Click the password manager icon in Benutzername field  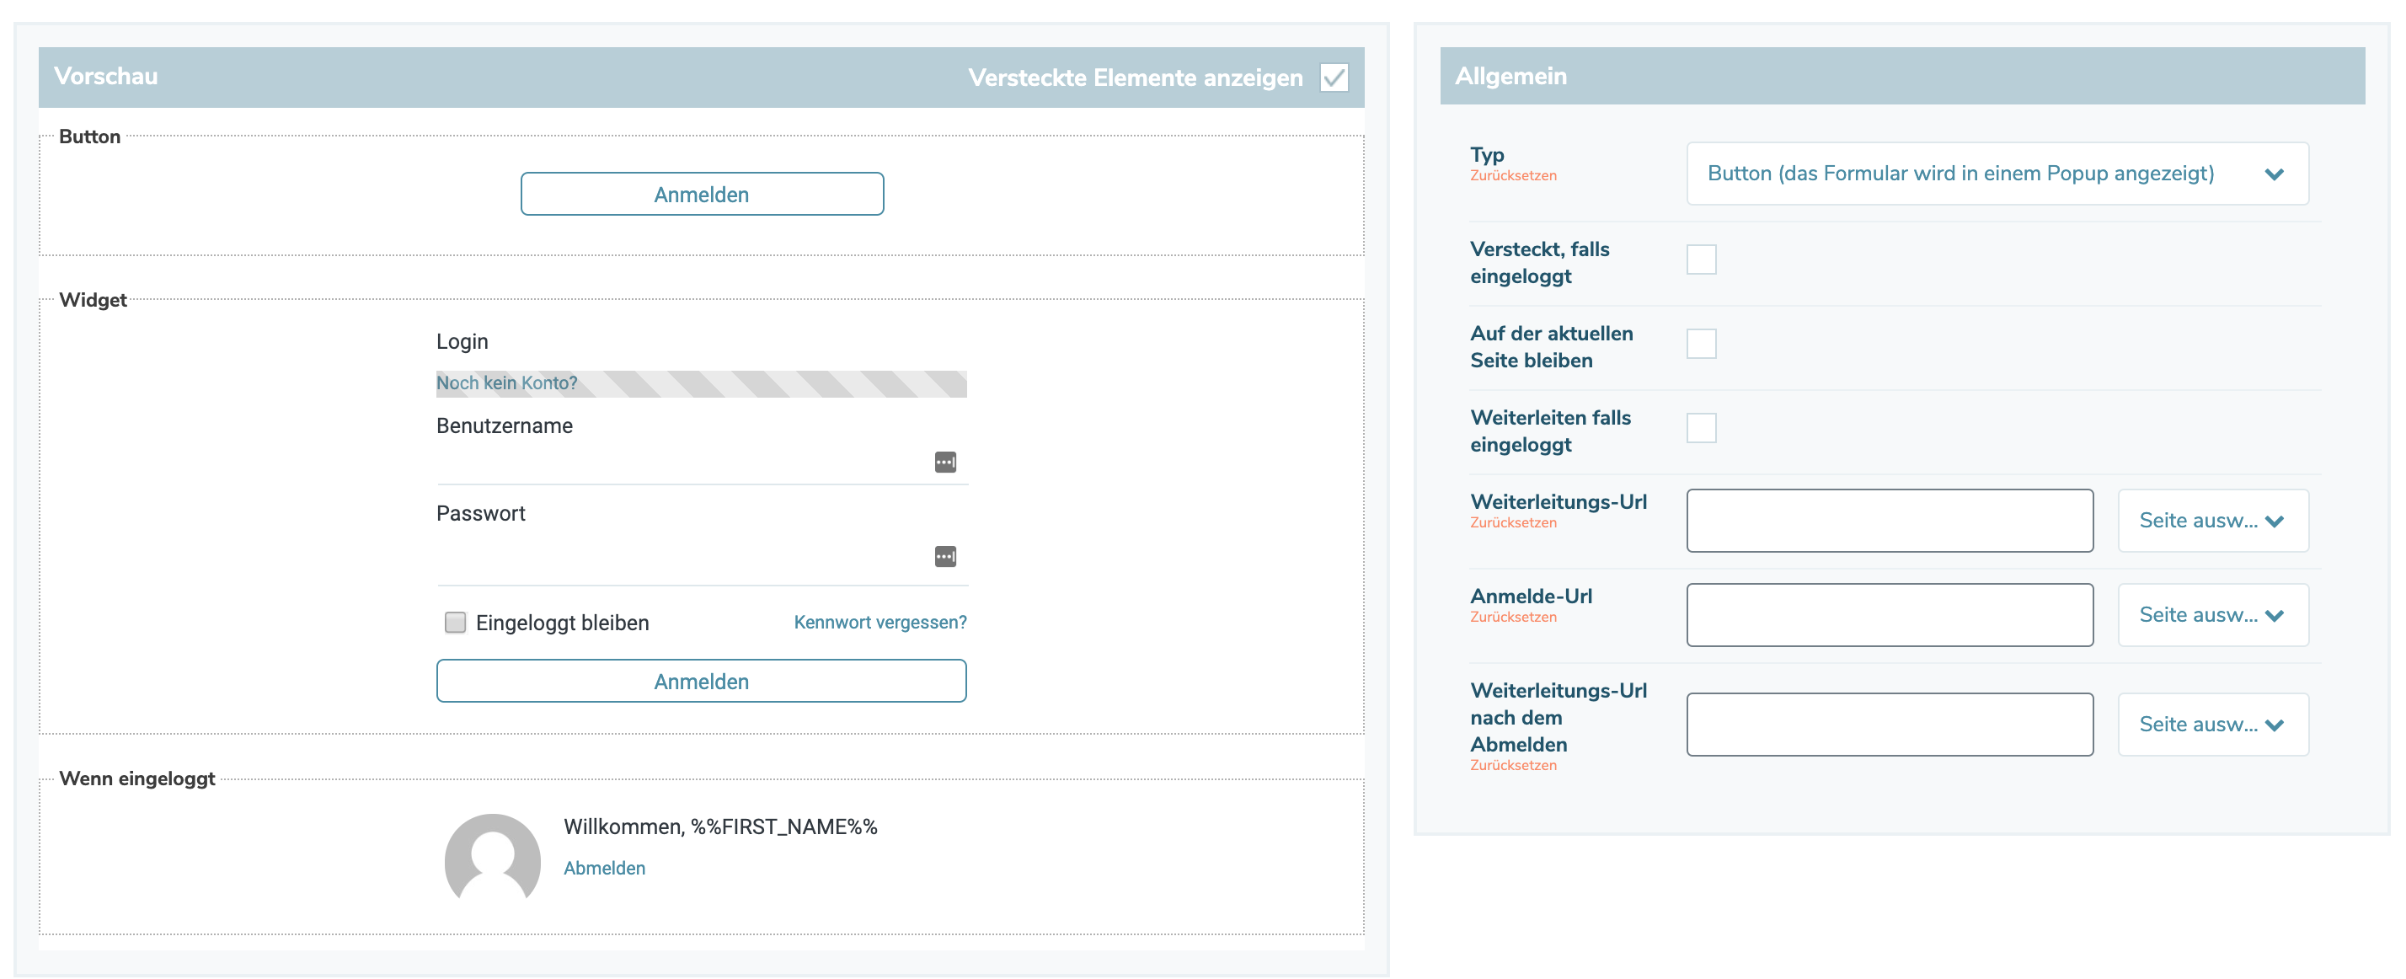point(945,463)
